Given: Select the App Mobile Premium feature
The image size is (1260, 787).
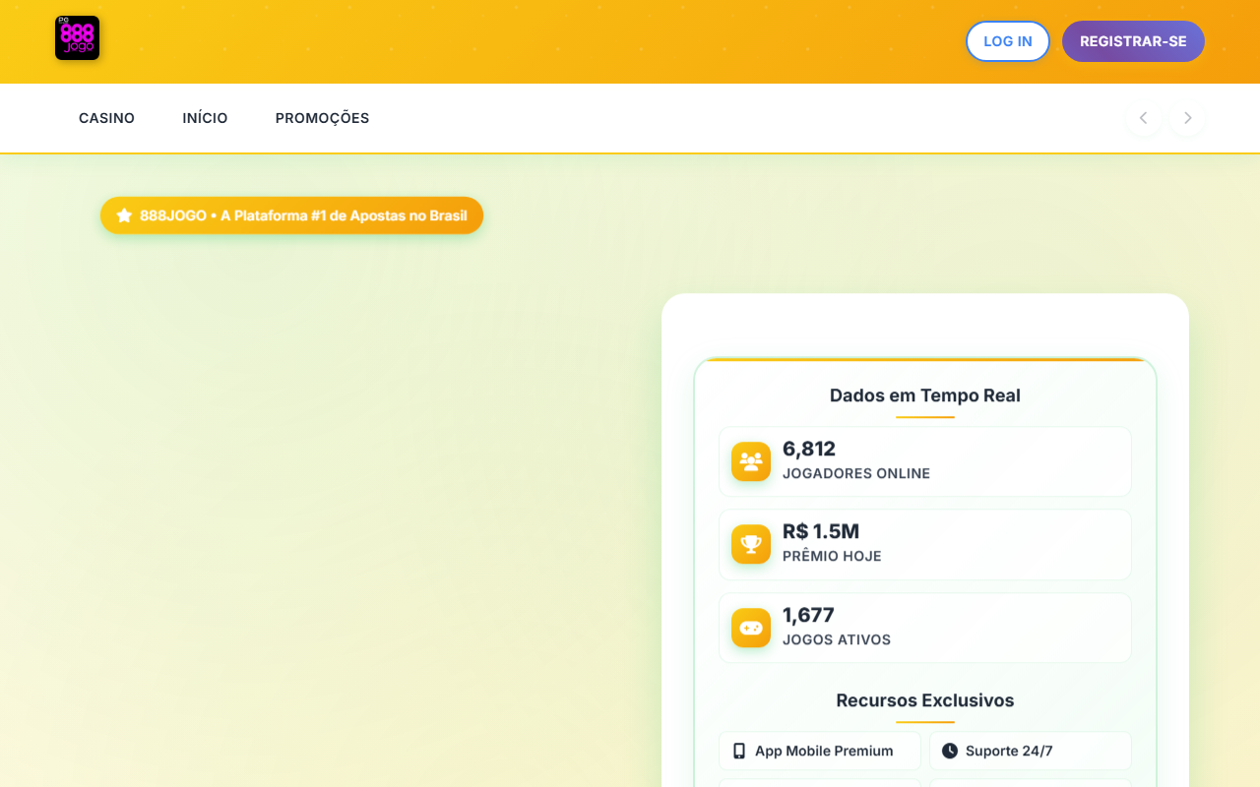Looking at the screenshot, I should pyautogui.click(x=820, y=751).
